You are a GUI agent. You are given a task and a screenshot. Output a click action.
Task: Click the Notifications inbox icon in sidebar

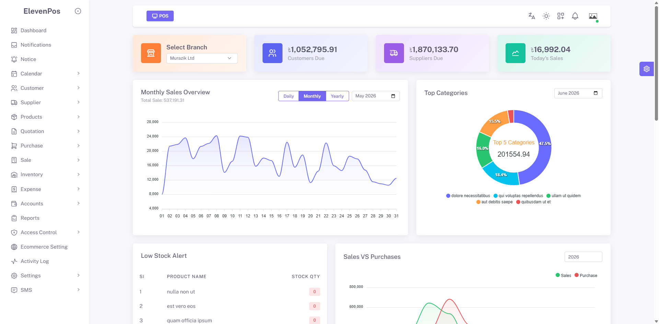14,45
